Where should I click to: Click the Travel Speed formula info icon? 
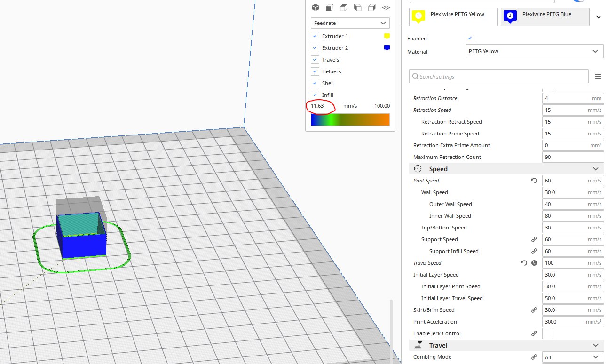tap(534, 263)
